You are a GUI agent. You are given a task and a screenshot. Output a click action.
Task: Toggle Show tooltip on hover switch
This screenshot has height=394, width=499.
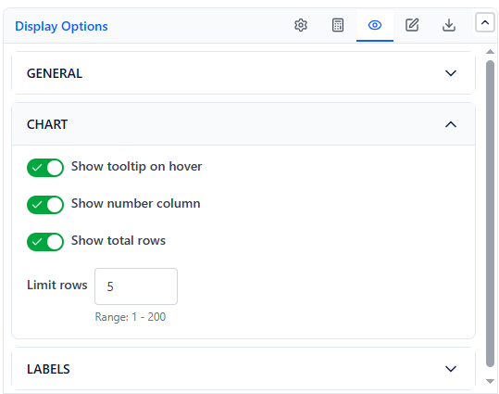coord(45,168)
